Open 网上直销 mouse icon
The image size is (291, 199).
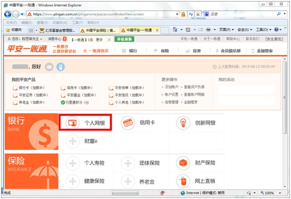pyautogui.click(x=183, y=181)
